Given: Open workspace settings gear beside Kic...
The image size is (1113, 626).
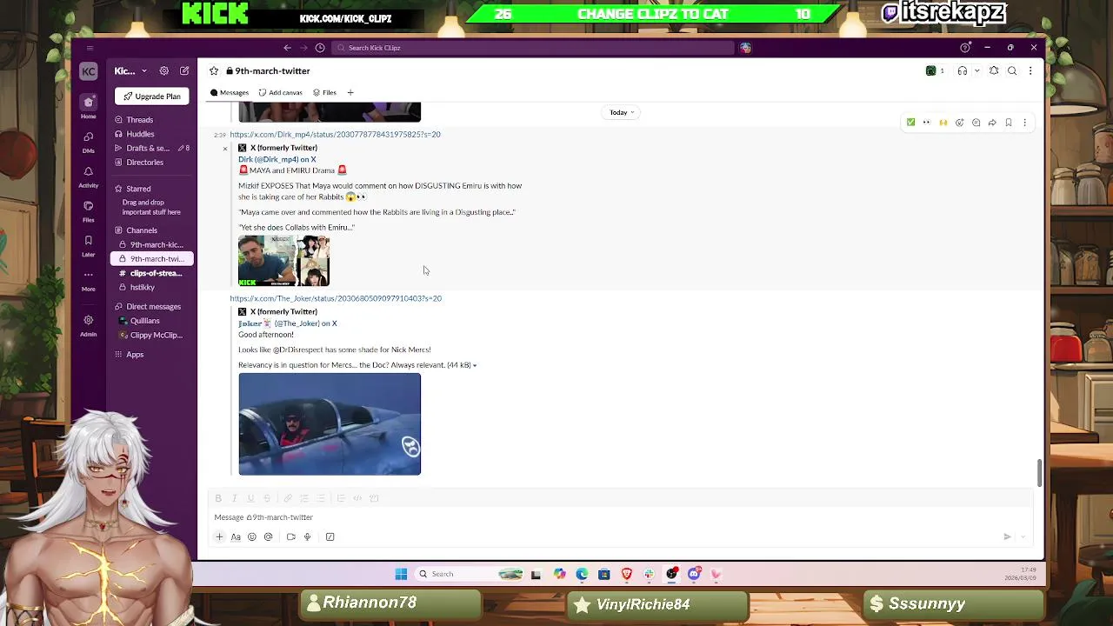Looking at the screenshot, I should [163, 71].
